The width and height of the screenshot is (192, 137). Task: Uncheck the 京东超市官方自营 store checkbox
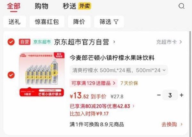point(11,42)
